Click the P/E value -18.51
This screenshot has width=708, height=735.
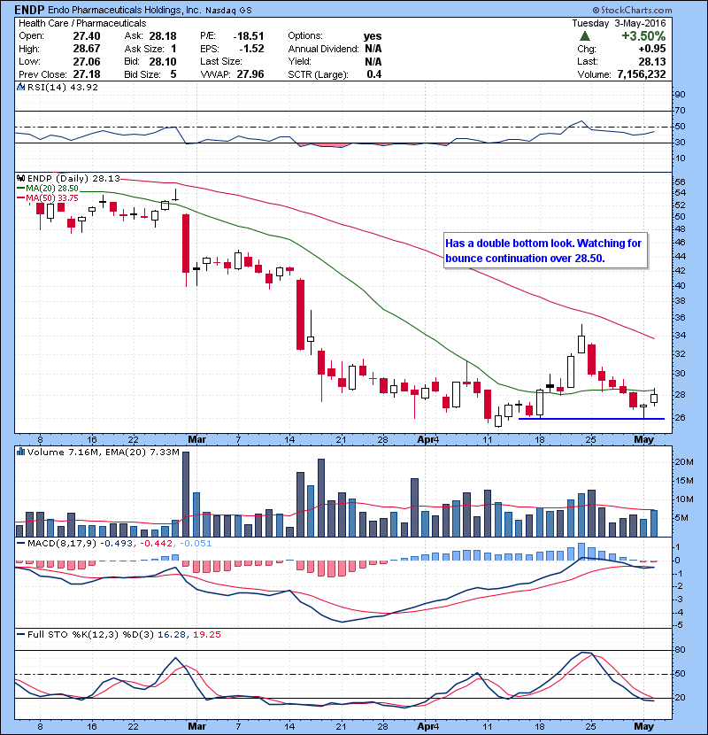point(249,36)
